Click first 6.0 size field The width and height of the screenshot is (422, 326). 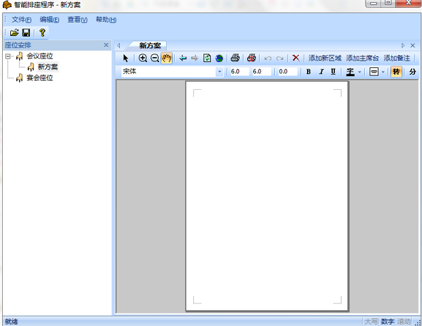click(x=240, y=71)
